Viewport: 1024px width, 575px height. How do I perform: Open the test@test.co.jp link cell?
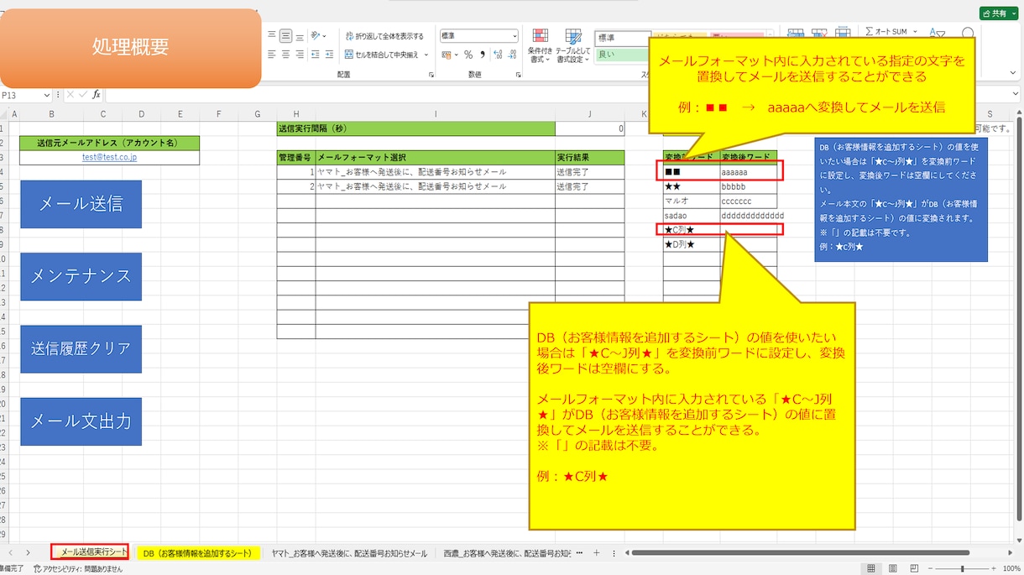click(x=109, y=157)
